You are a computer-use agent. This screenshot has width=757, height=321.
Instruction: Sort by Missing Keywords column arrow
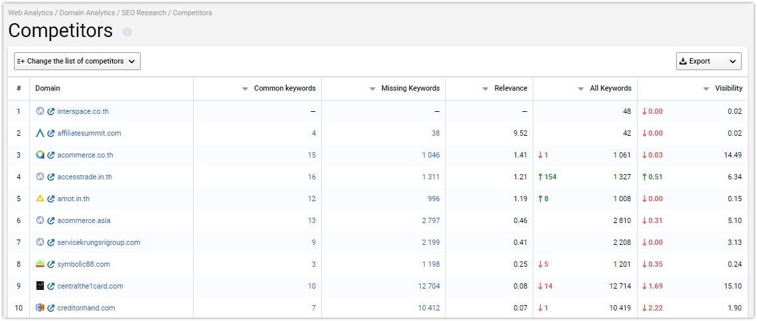tap(372, 89)
